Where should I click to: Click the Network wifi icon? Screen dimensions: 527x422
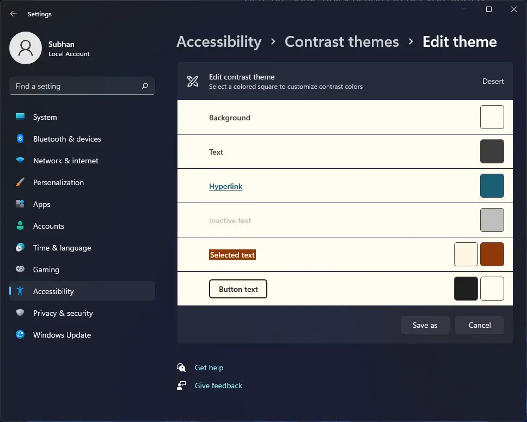[20, 161]
